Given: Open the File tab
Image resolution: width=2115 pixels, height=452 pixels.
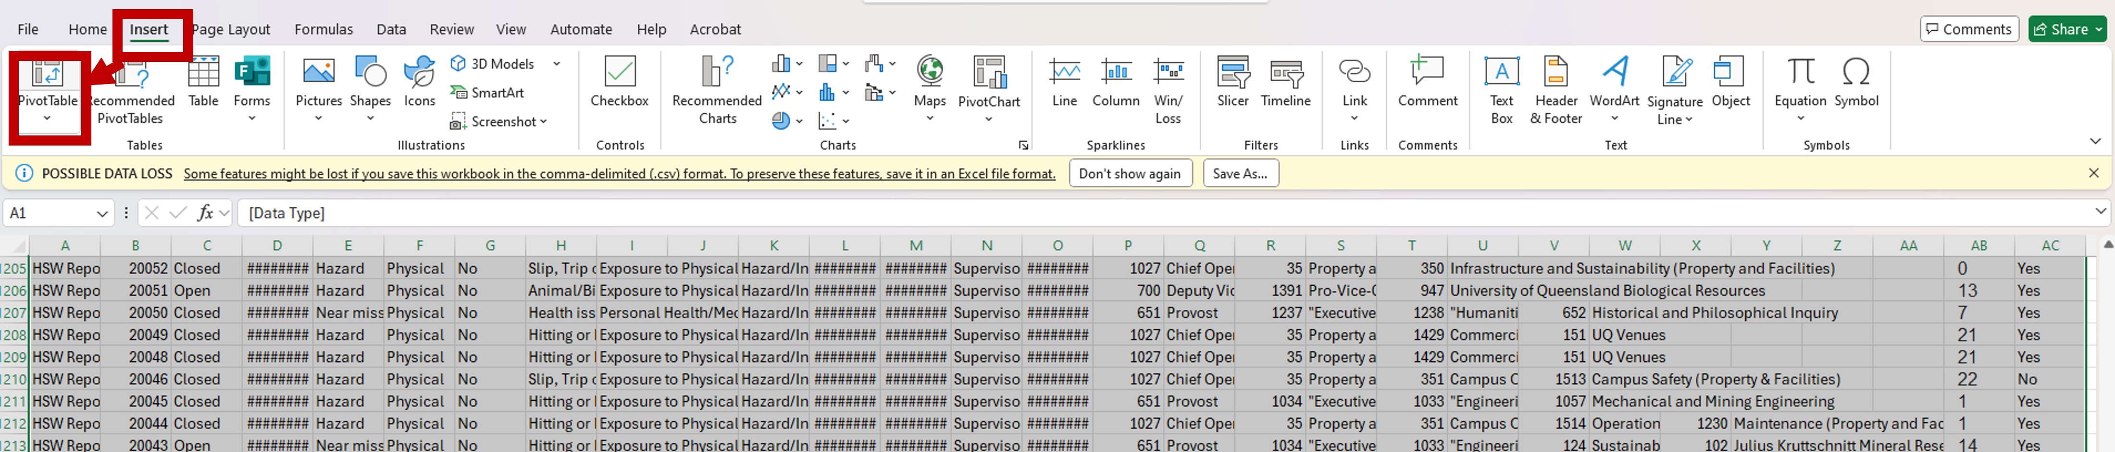Looking at the screenshot, I should tap(28, 29).
